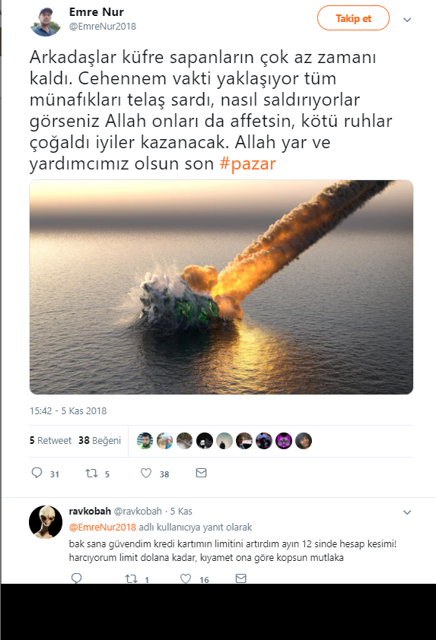Like the main tweet with heart icon
The image size is (436, 640).
click(146, 473)
